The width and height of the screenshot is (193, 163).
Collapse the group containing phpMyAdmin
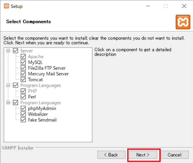point(8,102)
